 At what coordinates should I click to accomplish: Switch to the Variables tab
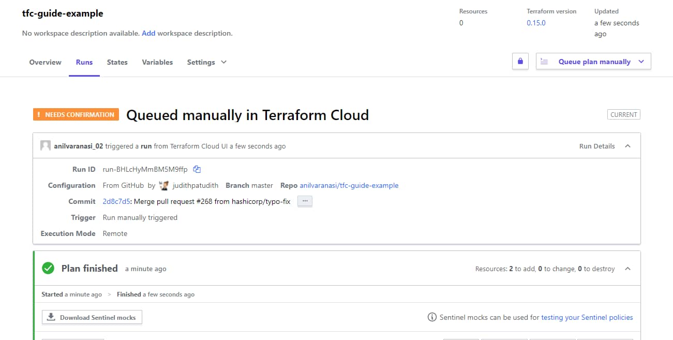[x=157, y=62]
